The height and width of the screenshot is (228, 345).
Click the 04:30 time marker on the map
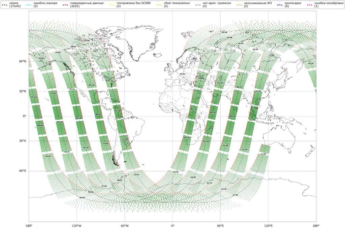point(176,172)
